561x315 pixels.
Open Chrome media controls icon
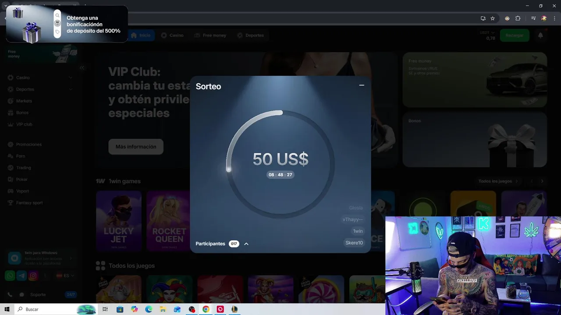click(533, 18)
